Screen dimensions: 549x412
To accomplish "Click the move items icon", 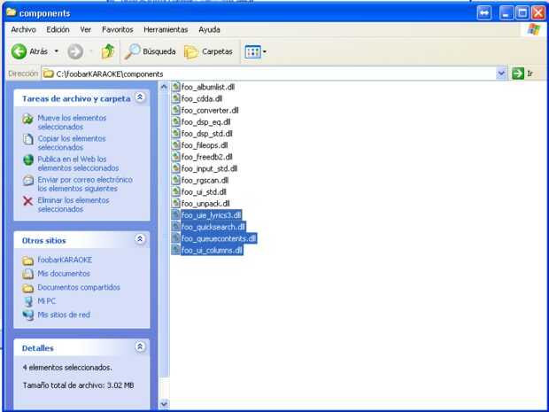I will click(27, 119).
